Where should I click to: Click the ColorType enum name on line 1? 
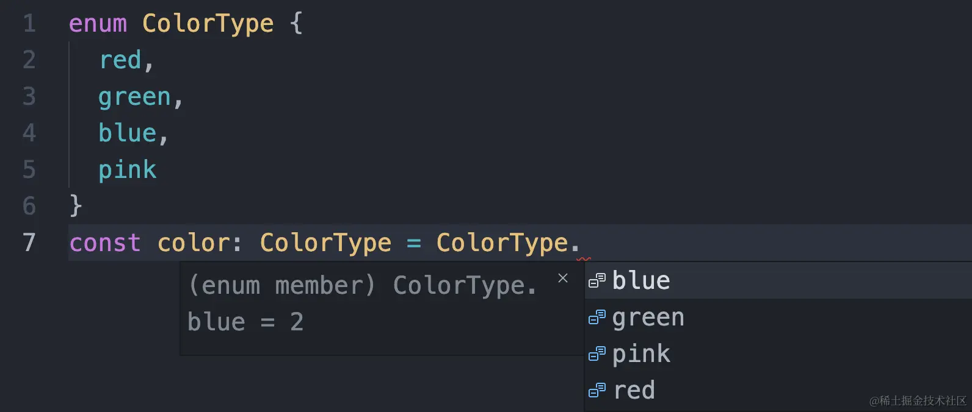pyautogui.click(x=208, y=24)
